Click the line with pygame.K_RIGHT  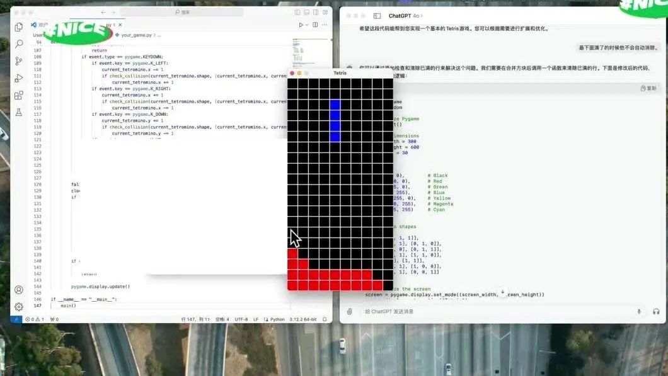pos(131,89)
